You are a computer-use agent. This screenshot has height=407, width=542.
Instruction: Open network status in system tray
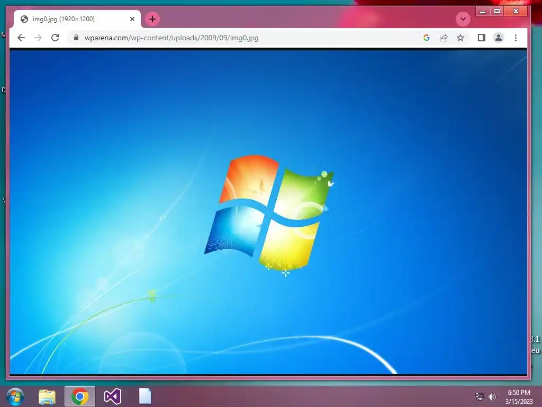point(480,396)
